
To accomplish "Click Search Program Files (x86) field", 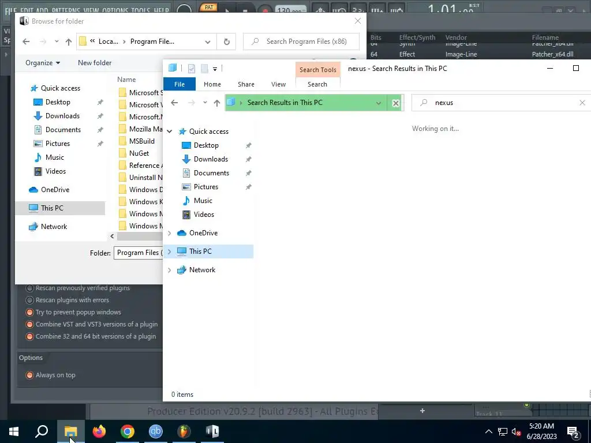I will [x=301, y=42].
